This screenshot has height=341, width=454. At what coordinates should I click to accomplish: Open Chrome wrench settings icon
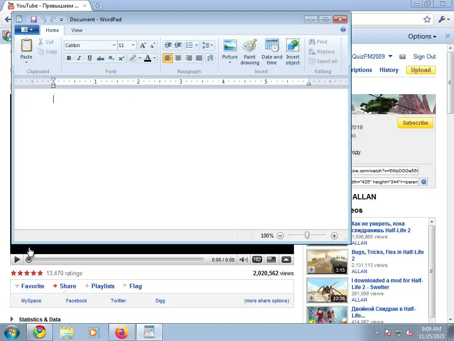tap(442, 20)
